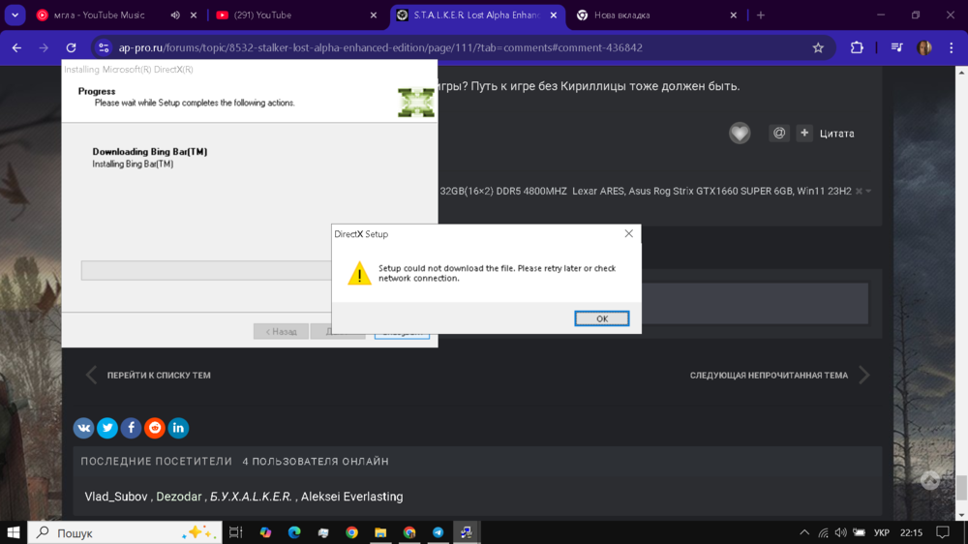Screen dimensions: 968x544
Task: Close the DirectX Setup error dialog
Action: (x=628, y=233)
